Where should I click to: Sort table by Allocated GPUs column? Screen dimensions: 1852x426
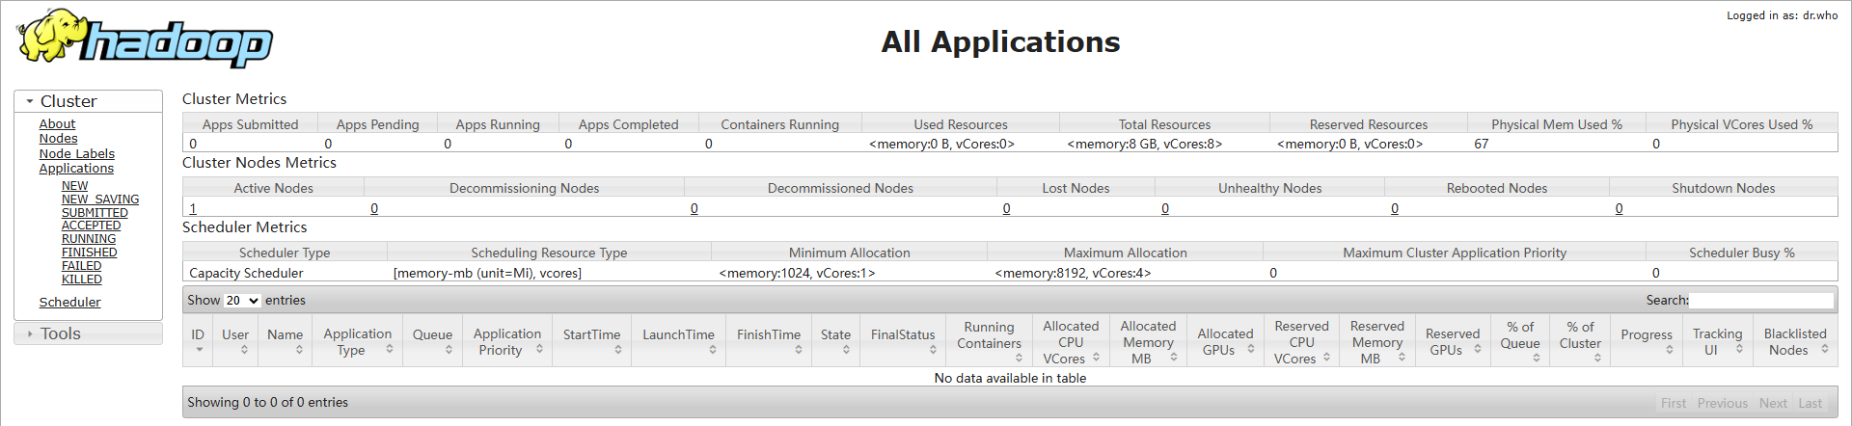click(1225, 340)
